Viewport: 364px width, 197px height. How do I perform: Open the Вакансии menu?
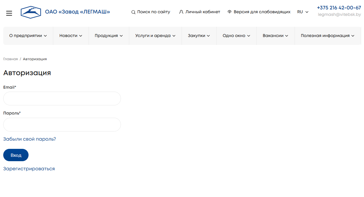(x=275, y=36)
